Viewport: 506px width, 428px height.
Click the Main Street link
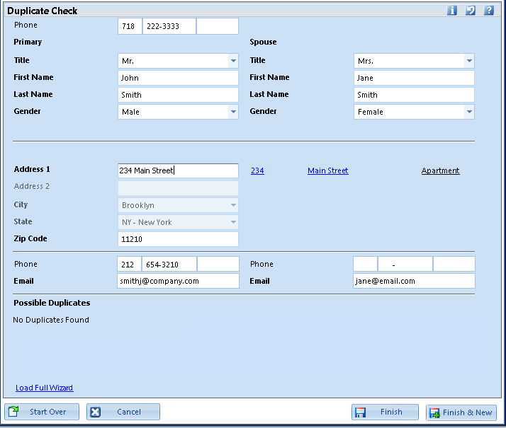(x=328, y=170)
